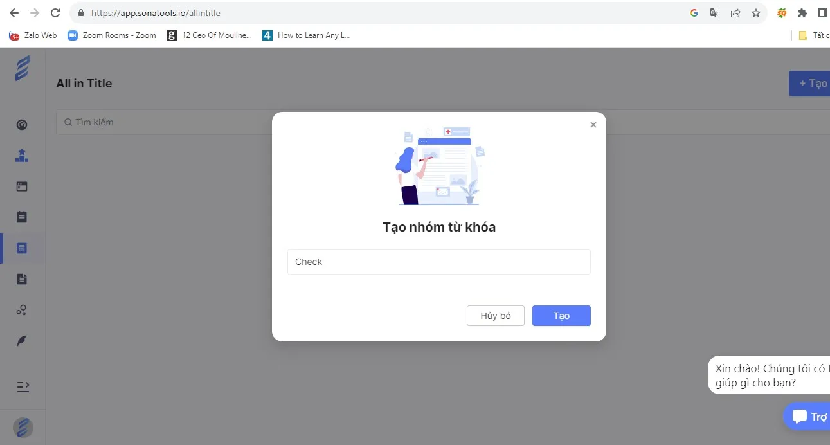Image resolution: width=830 pixels, height=445 pixels.
Task: Close the Tạo nhóm từ khóa dialog
Action: click(x=593, y=125)
